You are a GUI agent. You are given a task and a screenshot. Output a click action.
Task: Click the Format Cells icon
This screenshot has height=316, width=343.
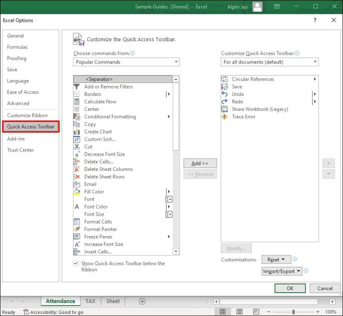click(77, 222)
